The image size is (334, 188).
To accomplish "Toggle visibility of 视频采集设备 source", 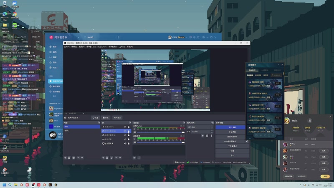I will coord(125,135).
